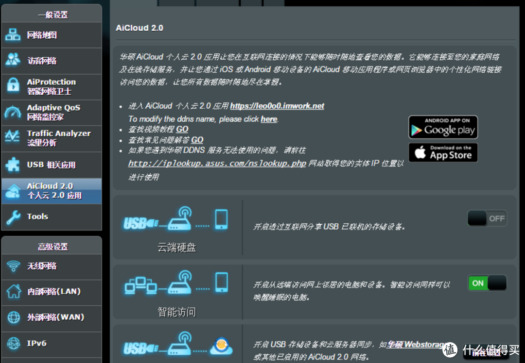Enable the 云端硬盘 Cloud Disk switch
The height and width of the screenshot is (363, 525).
(487, 218)
